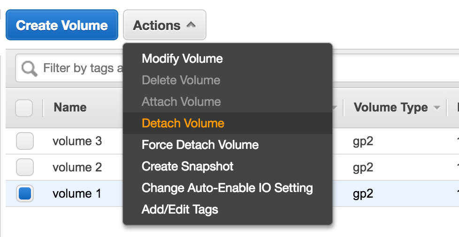The width and height of the screenshot is (459, 237).
Task: Check the volume 2 checkbox
Action: coord(24,167)
